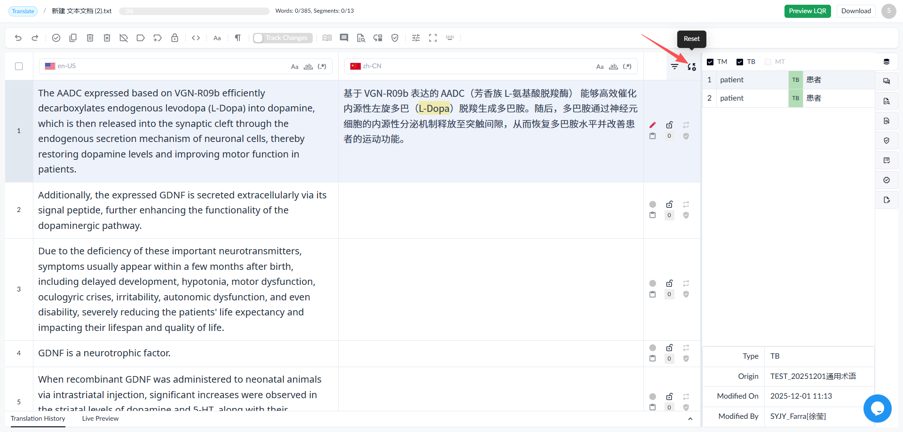Open editor settings sliders icon

416,38
